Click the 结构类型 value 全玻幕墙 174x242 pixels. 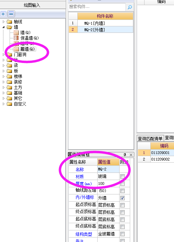[x=108, y=234]
